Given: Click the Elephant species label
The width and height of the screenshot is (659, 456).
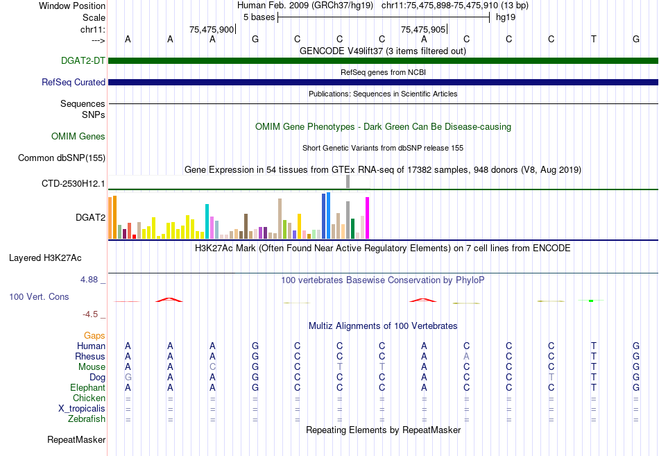Looking at the screenshot, I should click(x=87, y=387).
